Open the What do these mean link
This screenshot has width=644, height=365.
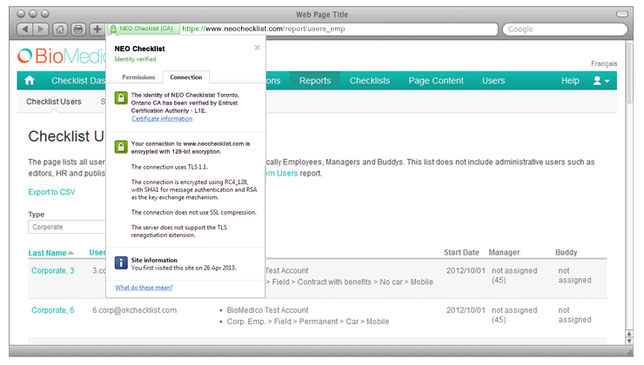coord(144,288)
